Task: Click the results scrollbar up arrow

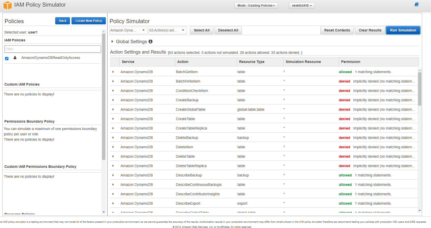Action: pos(420,70)
